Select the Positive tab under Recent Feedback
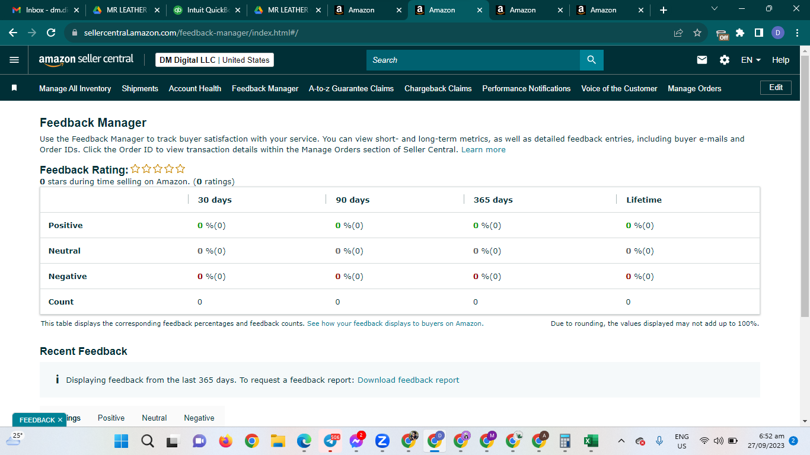810x455 pixels. tap(111, 418)
